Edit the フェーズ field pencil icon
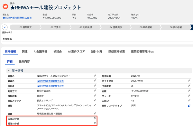This screenshot has width=193, height=126. 189,96
